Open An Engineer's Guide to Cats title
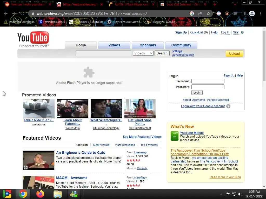 (81, 153)
